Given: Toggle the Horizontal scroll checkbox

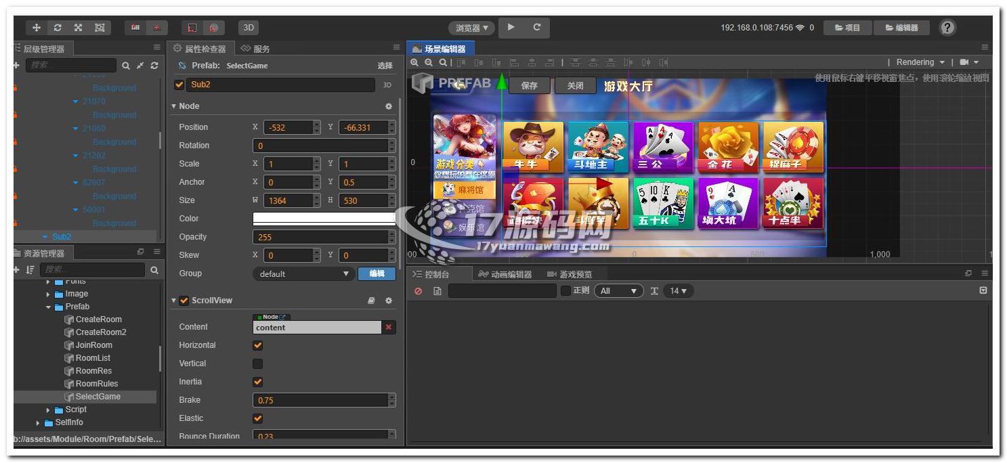Looking at the screenshot, I should (x=257, y=345).
